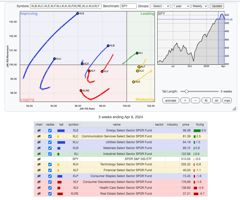Click the XLE blue tail swatch
This screenshot has width=240, height=200.
pyautogui.click(x=61, y=131)
